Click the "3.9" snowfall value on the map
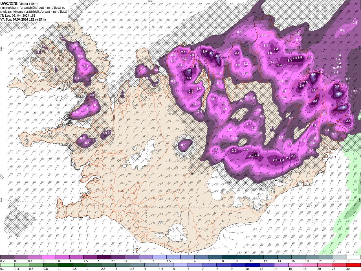Viewport: 361px width, 271px height. (217, 56)
